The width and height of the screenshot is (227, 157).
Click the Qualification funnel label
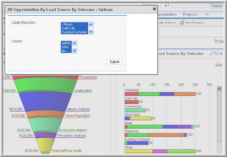[83, 91]
